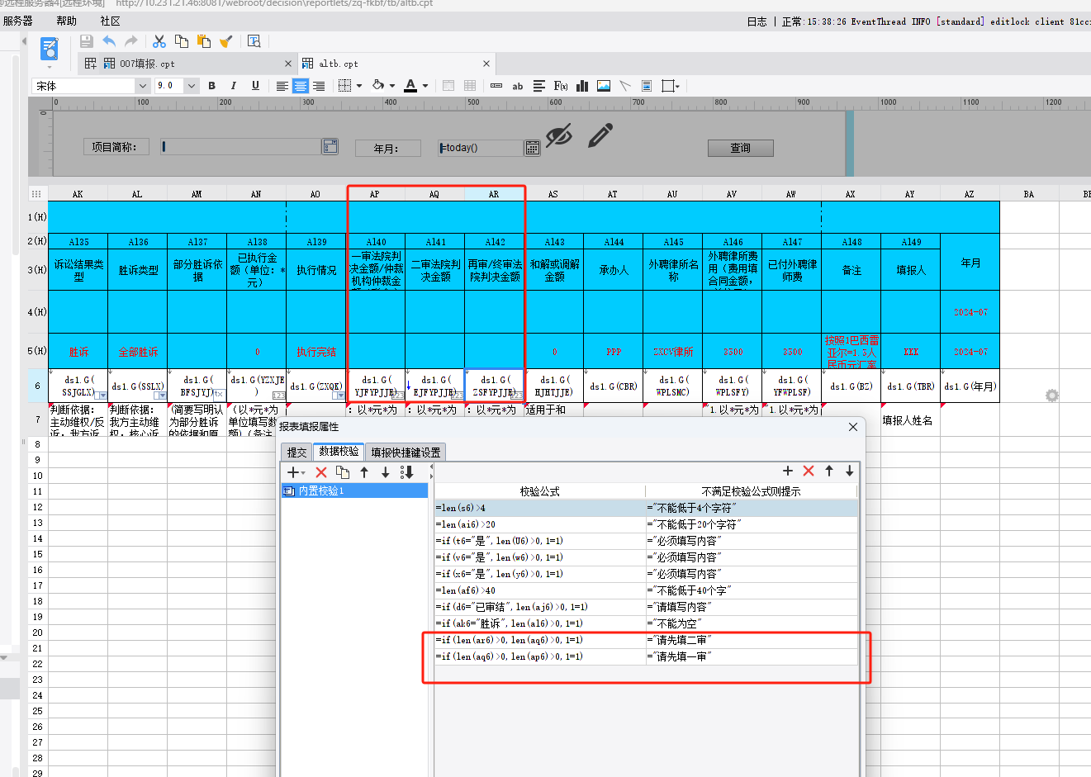
Task: Open the preview/search template icon
Action: (x=254, y=41)
